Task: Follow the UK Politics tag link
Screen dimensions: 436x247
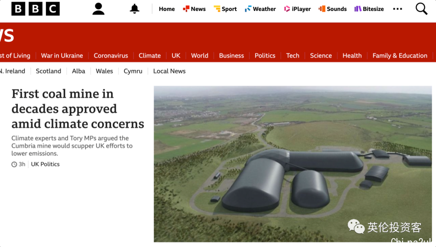Action: coord(45,164)
